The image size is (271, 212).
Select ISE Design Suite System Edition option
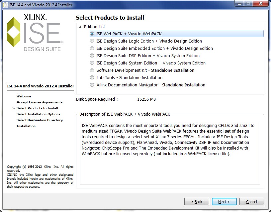[92, 63]
